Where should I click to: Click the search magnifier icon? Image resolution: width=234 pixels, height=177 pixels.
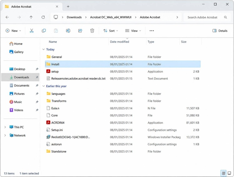coord(226,17)
